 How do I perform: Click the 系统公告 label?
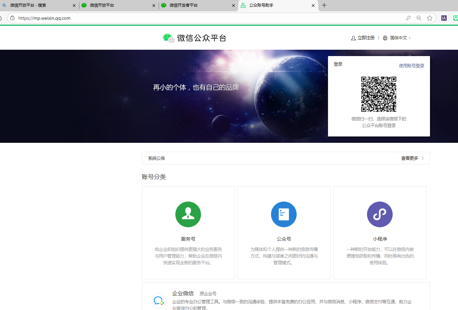[157, 158]
